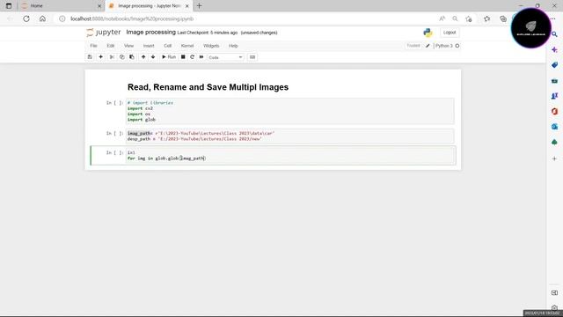Image resolution: width=563 pixels, height=317 pixels.
Task: Open the sidebar games icon
Action: click(x=554, y=96)
